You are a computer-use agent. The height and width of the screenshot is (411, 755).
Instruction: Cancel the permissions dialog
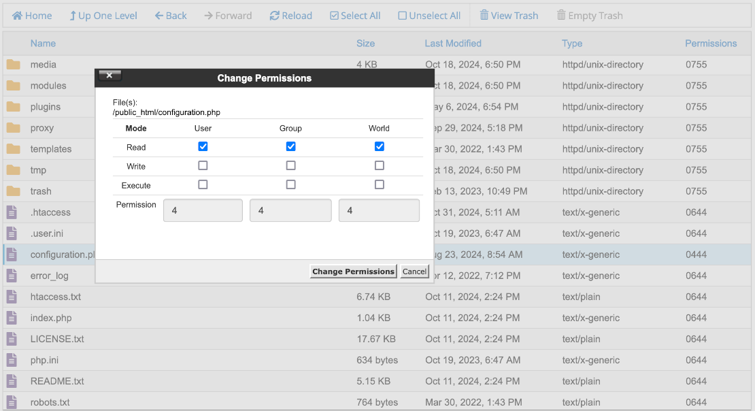(x=414, y=271)
